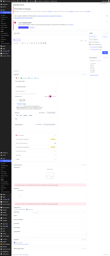The height and width of the screenshot is (256, 110).
Task: Dismiss the plugin updates notice
Action: [107, 16]
